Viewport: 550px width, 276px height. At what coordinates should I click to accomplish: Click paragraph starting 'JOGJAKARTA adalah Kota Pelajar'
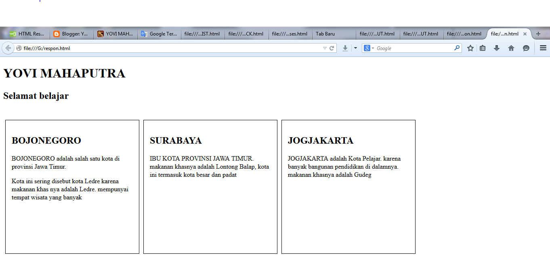[x=344, y=167]
